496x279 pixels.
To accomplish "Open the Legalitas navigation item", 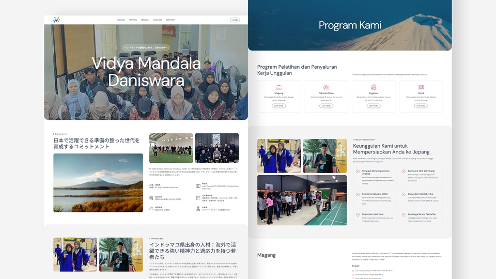I will (x=158, y=20).
